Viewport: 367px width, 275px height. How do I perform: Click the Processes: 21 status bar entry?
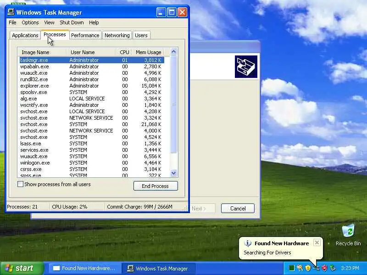coord(28,207)
